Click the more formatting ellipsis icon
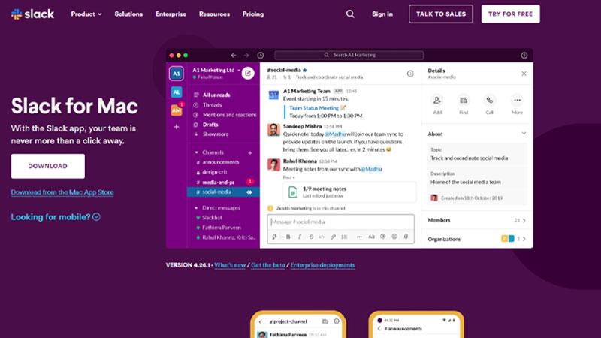 (359, 237)
